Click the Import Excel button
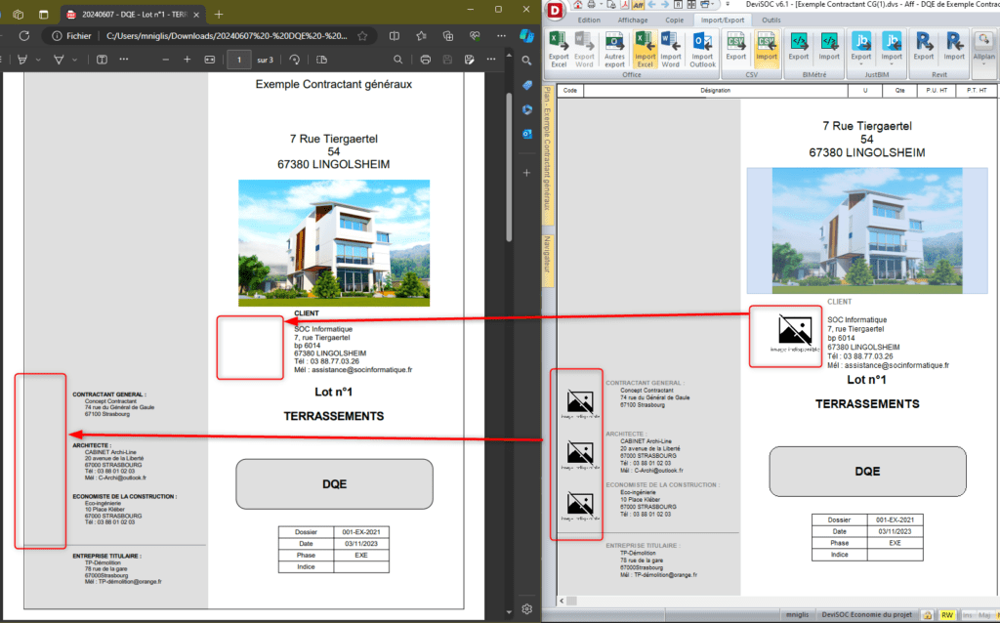 (645, 49)
